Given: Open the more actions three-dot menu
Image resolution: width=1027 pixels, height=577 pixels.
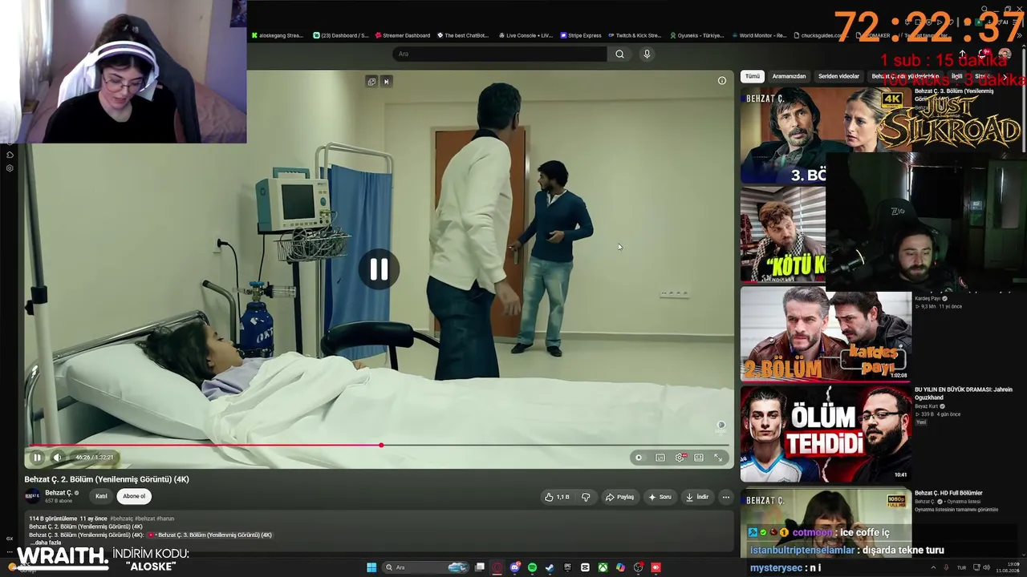Looking at the screenshot, I should (726, 497).
